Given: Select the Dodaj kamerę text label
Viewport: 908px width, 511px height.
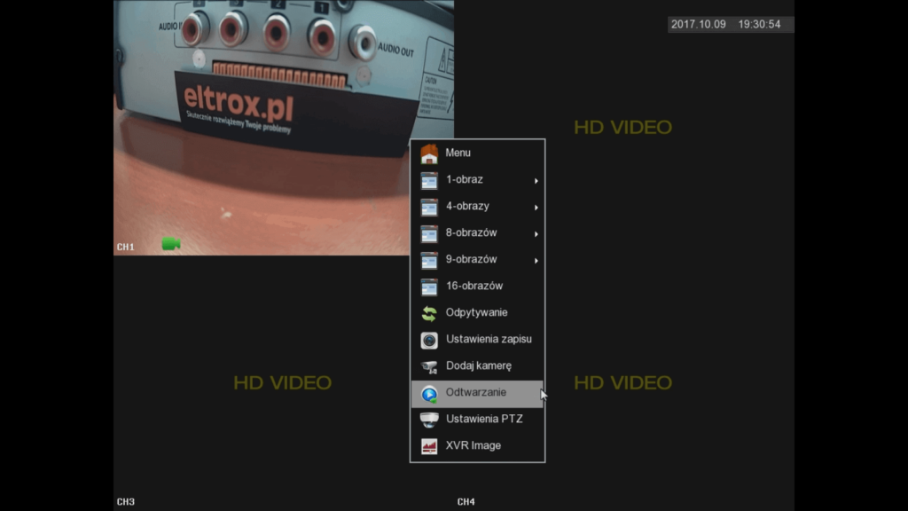Looking at the screenshot, I should coord(479,366).
